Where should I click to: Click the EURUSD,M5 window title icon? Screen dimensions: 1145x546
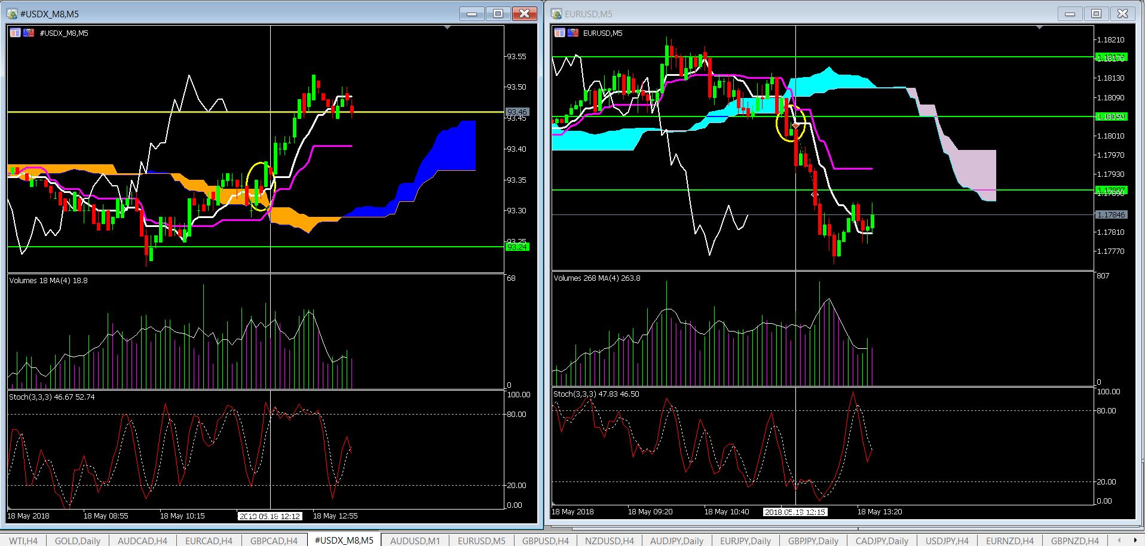[557, 14]
